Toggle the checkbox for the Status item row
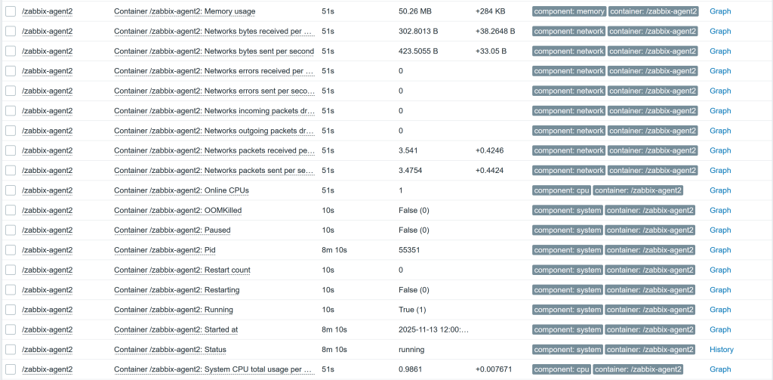The width and height of the screenshot is (773, 380). pyautogui.click(x=11, y=350)
